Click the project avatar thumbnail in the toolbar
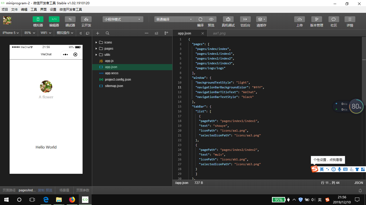 click(7, 21)
